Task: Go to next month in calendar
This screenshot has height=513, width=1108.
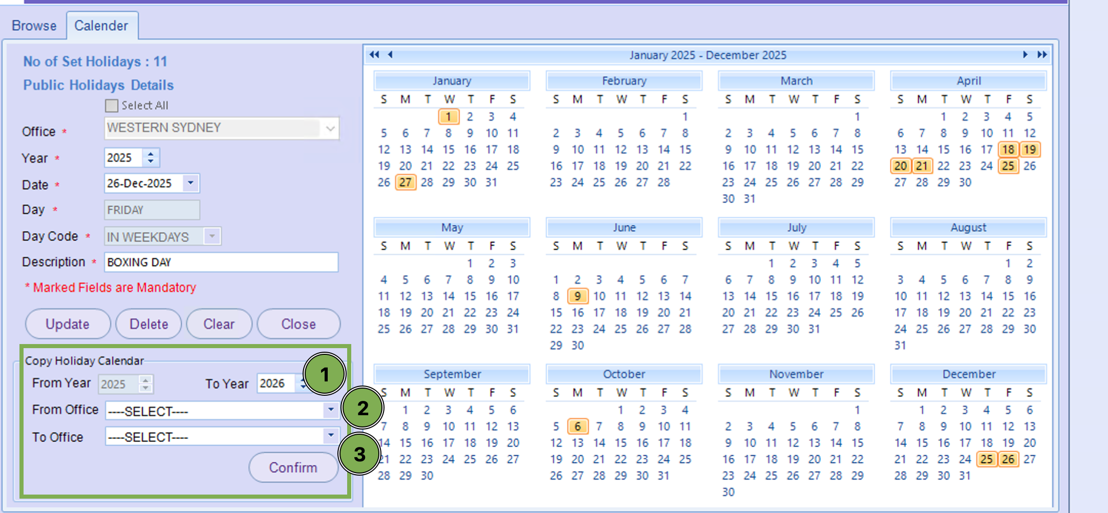Action: coord(1025,55)
